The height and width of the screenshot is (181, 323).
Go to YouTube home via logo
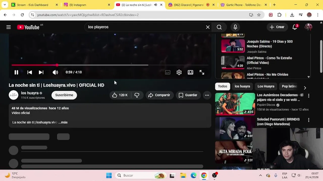point(28,27)
